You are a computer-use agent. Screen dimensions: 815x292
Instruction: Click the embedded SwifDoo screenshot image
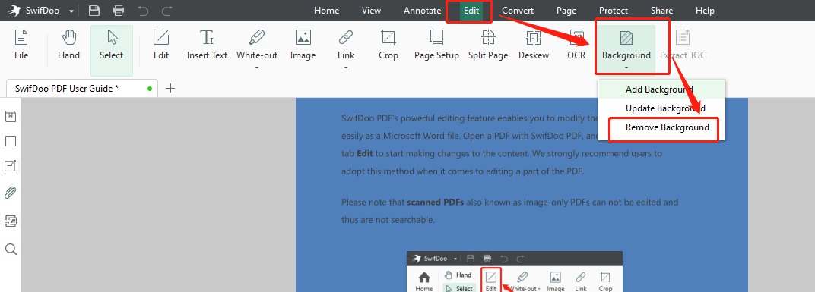coord(515,272)
